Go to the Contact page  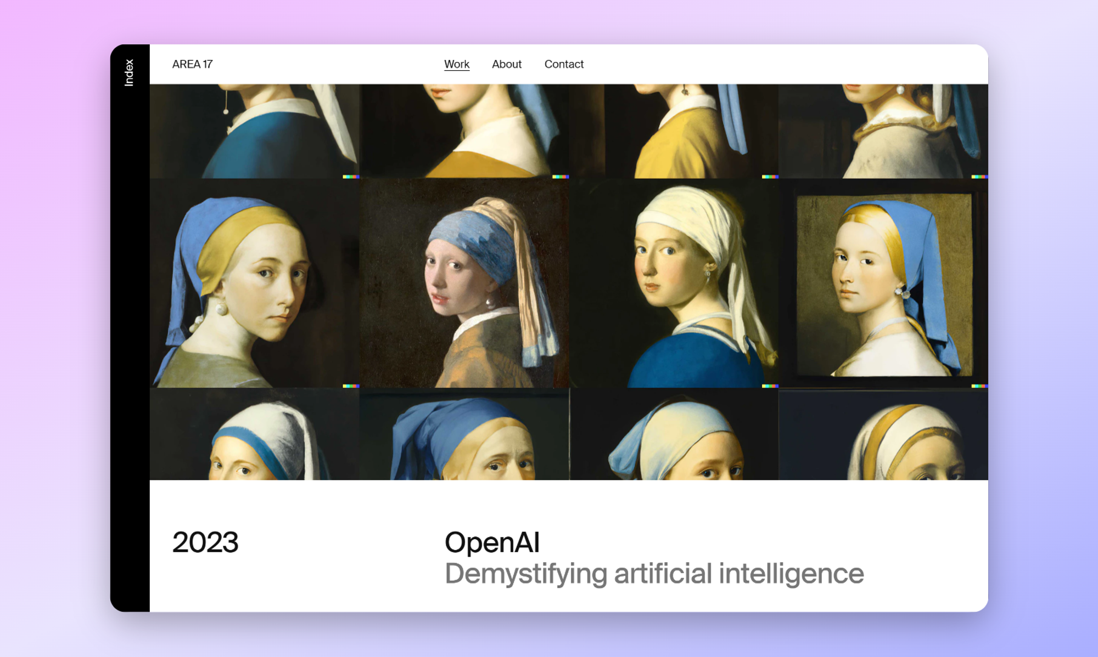(564, 64)
